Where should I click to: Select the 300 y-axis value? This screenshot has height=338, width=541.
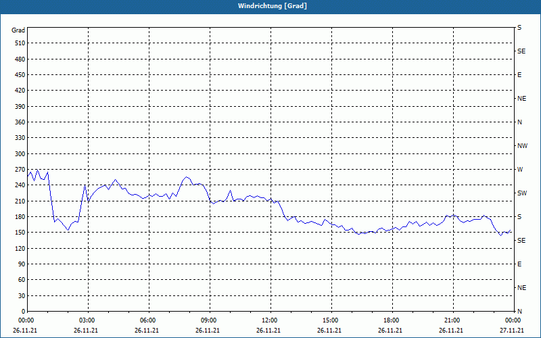click(20, 154)
